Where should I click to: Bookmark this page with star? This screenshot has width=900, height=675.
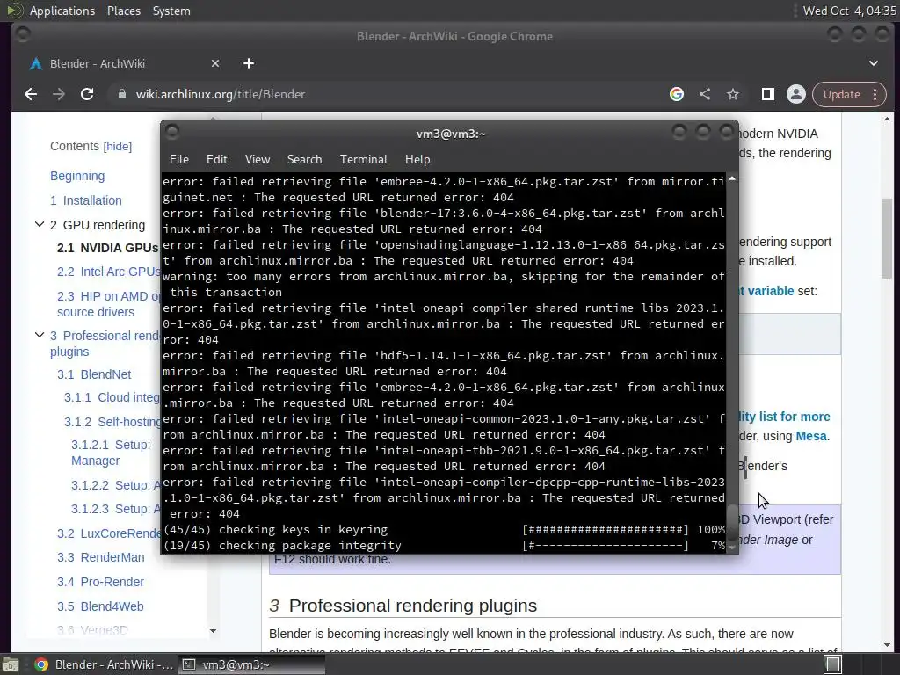[733, 94]
